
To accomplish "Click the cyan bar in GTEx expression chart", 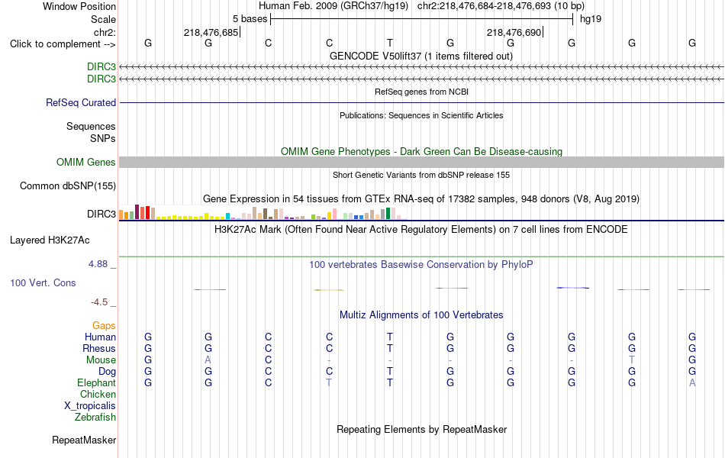I will coord(227,216).
